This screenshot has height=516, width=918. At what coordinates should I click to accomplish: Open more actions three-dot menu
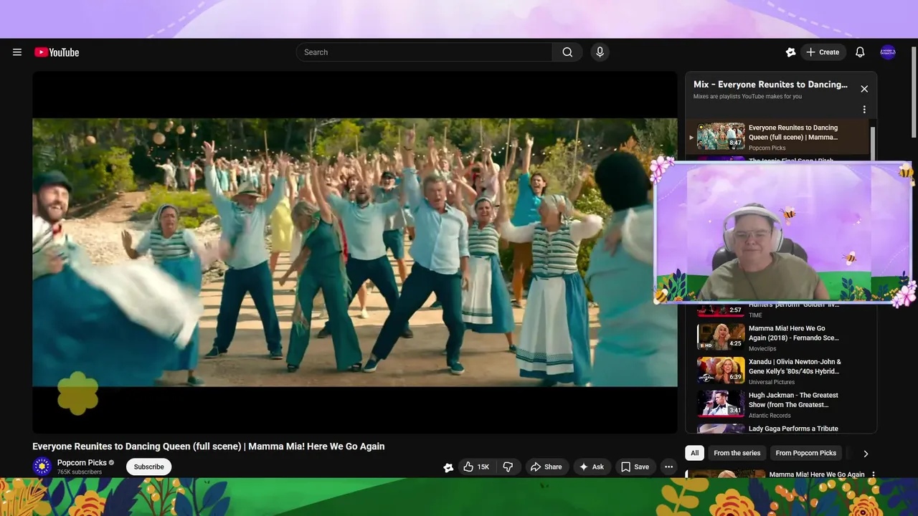pos(668,467)
